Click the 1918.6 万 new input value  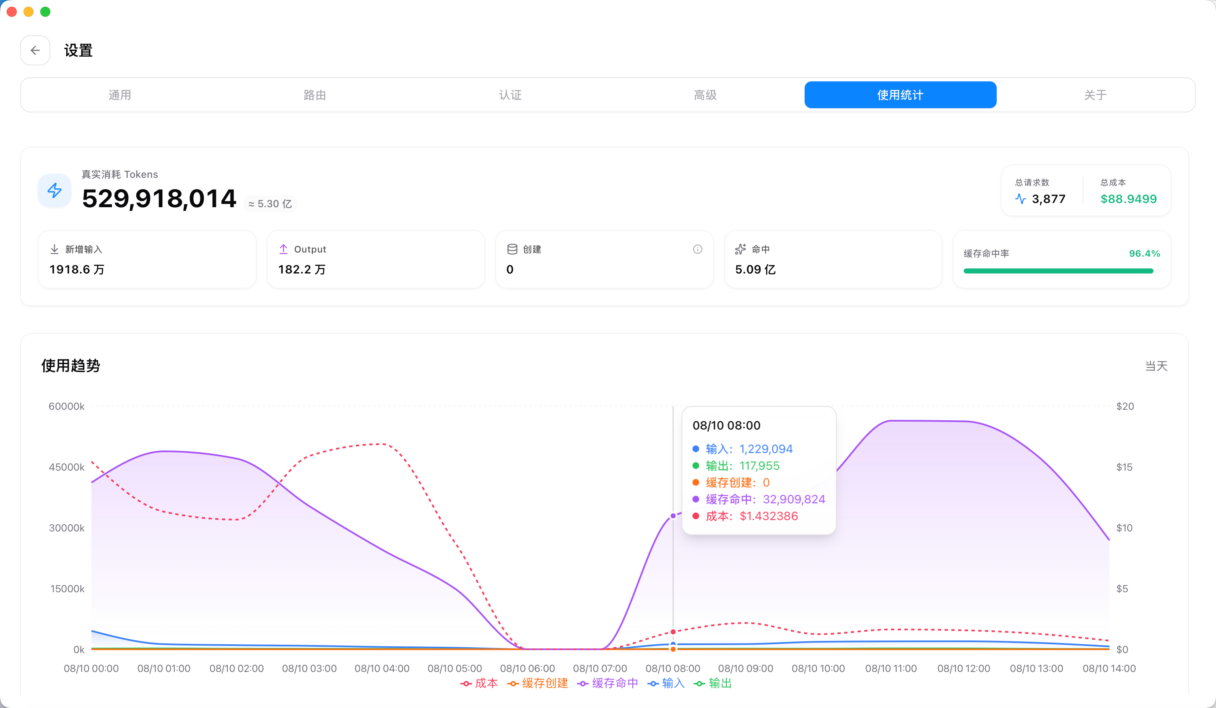pos(77,270)
